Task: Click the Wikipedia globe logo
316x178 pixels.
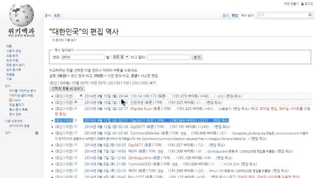Action: pos(21,15)
